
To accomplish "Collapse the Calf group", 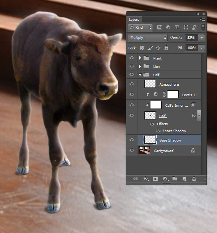I will pyautogui.click(x=140, y=75).
